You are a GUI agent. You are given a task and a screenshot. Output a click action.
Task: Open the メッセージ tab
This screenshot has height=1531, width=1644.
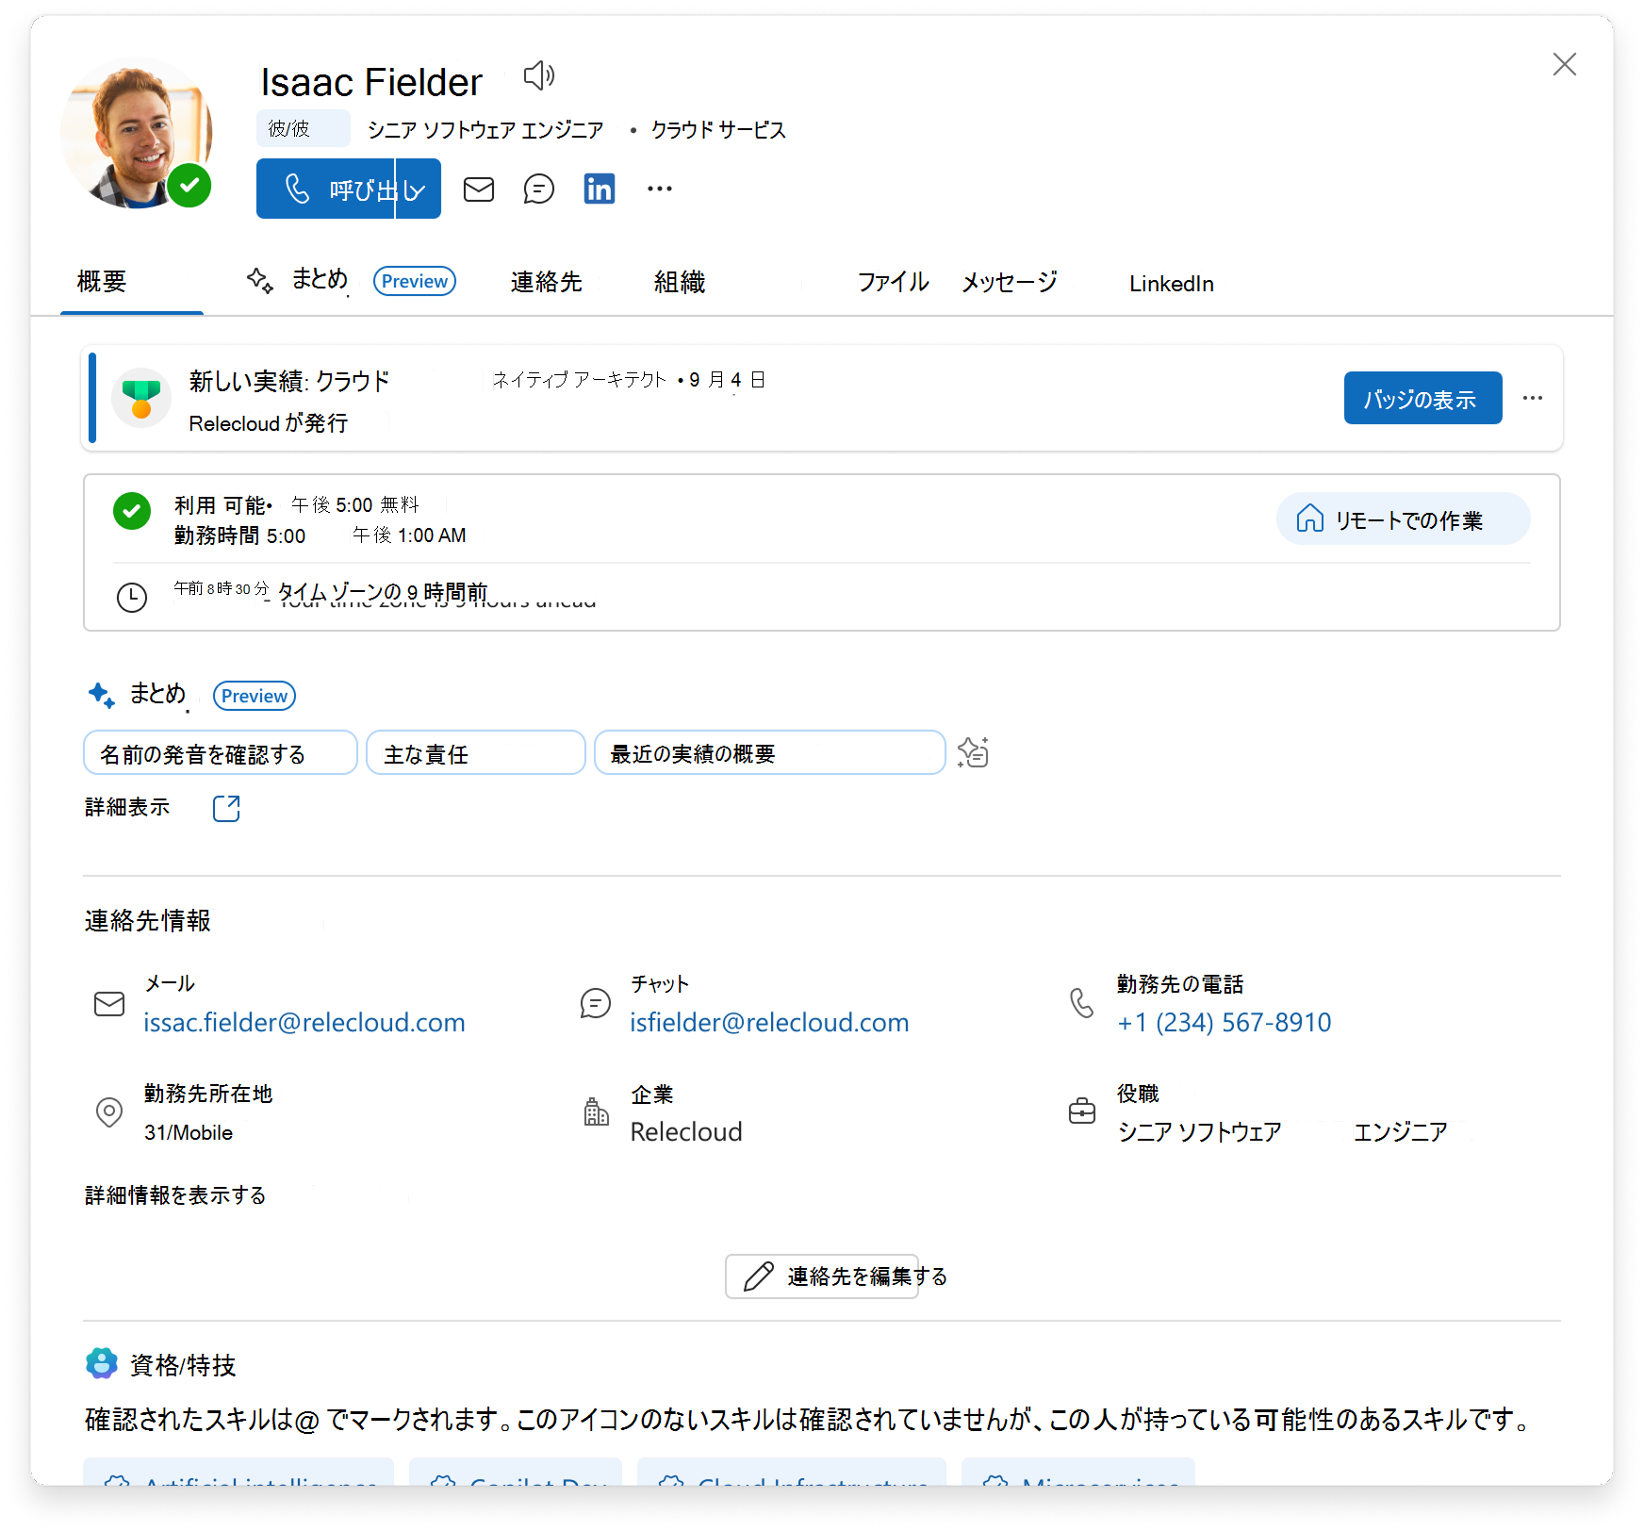click(x=1010, y=282)
